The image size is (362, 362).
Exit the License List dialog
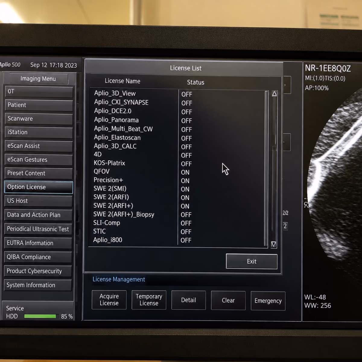pos(252,261)
